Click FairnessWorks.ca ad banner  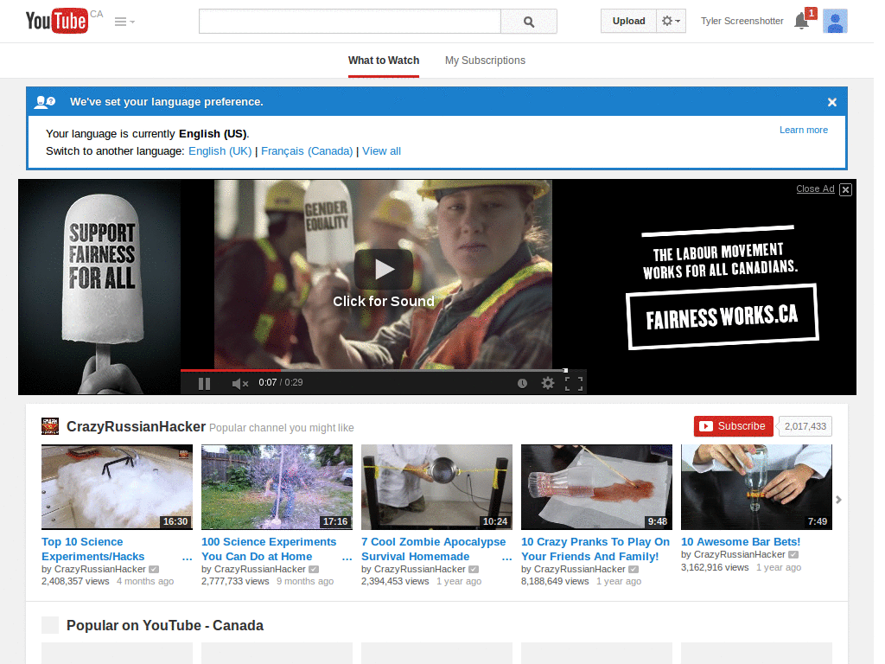coord(722,316)
